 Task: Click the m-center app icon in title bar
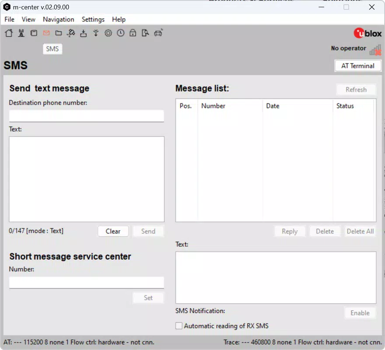7,7
